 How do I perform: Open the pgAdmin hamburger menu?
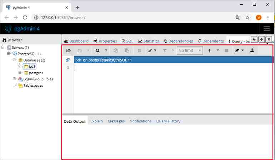266,29
